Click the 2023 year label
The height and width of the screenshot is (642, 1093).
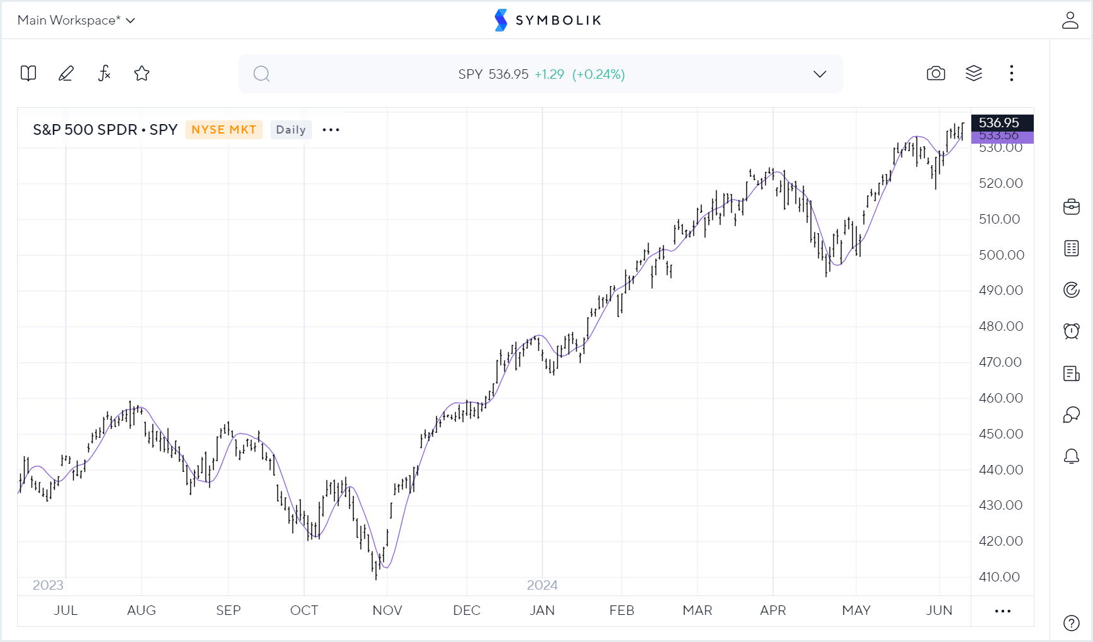click(48, 585)
